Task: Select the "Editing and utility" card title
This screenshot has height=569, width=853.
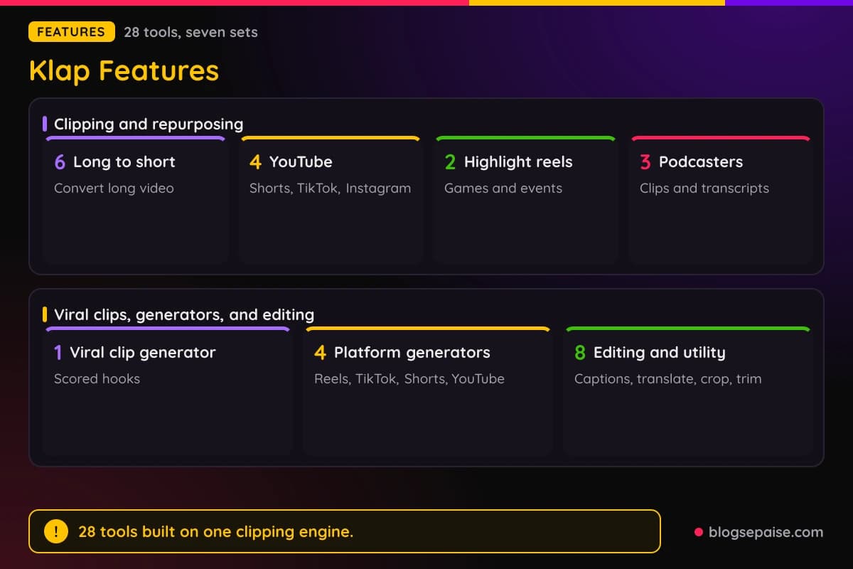Action: click(660, 352)
